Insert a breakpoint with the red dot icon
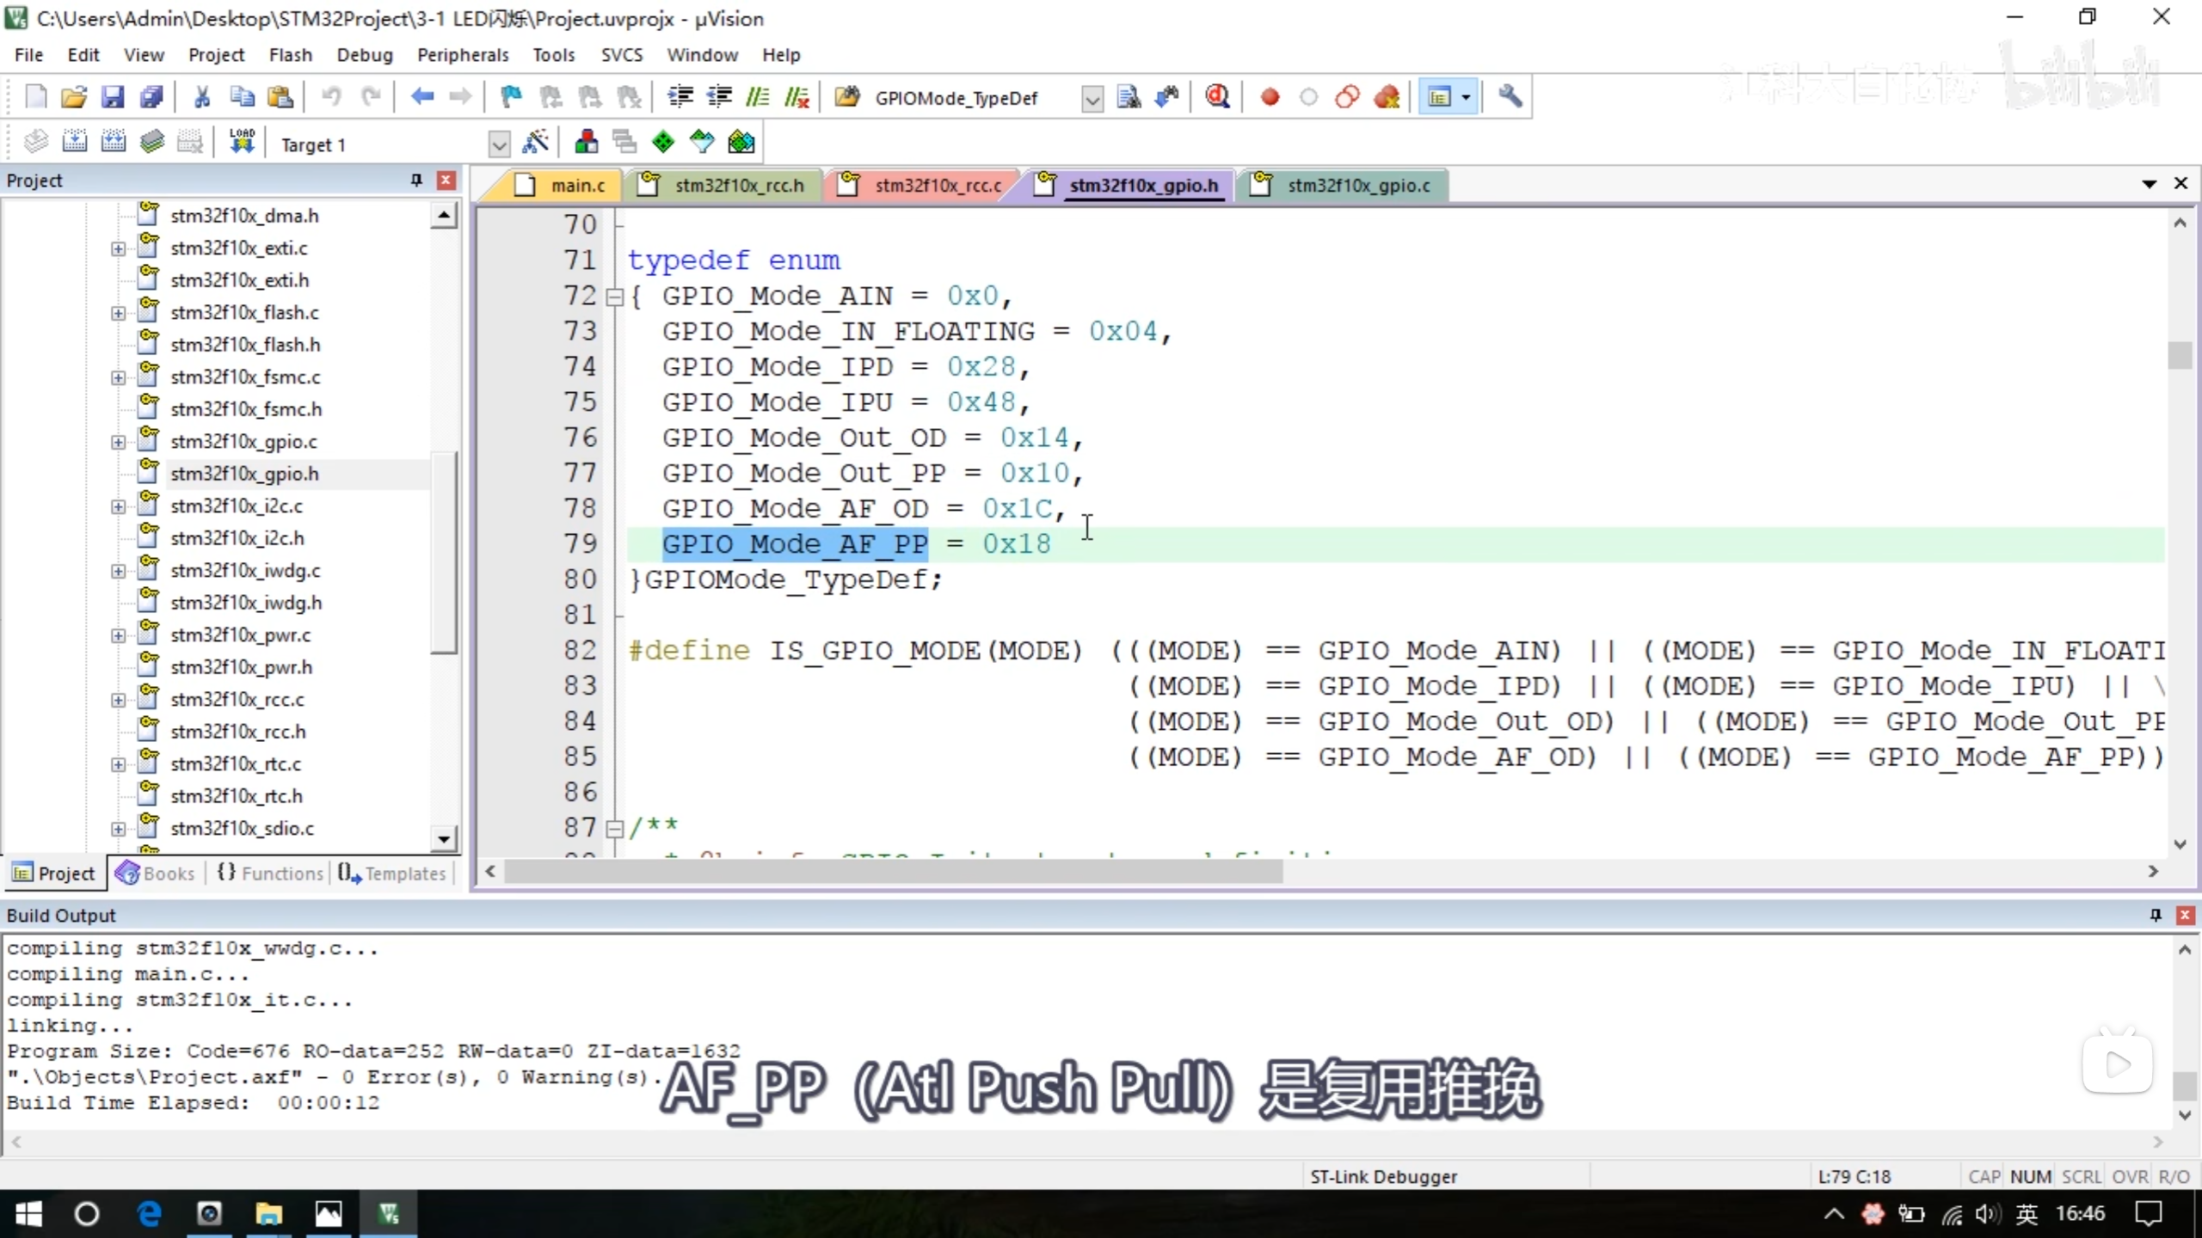2202x1238 pixels. coord(1270,97)
